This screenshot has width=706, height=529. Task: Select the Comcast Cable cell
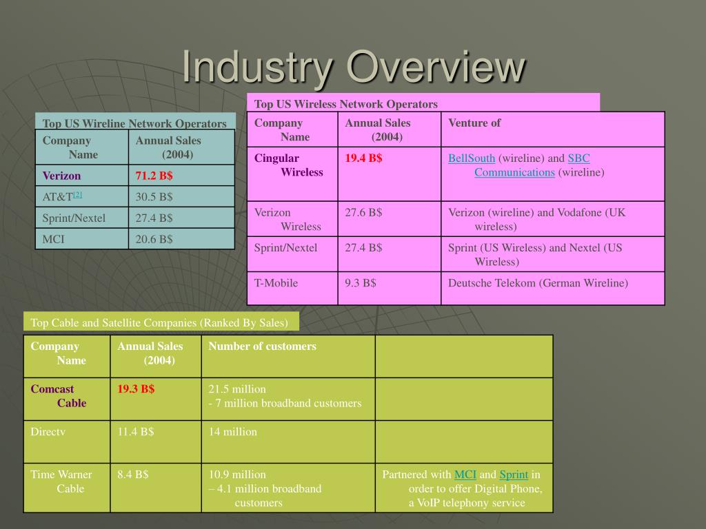(67, 399)
